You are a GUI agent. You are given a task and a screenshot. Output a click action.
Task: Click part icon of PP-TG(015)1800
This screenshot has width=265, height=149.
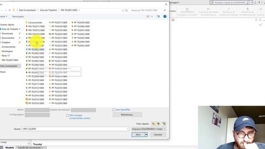point(26,99)
